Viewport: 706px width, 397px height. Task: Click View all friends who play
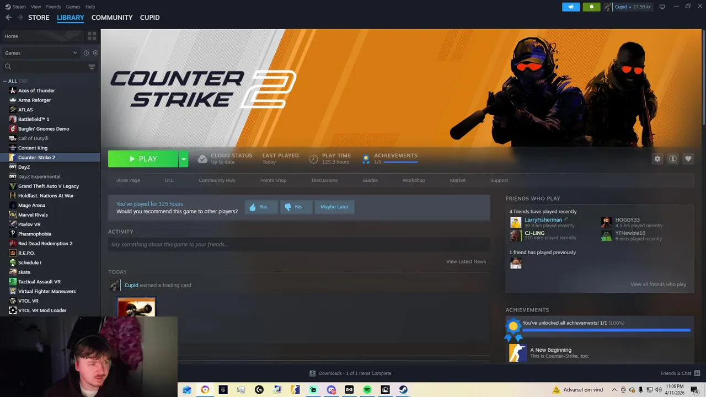(x=658, y=285)
